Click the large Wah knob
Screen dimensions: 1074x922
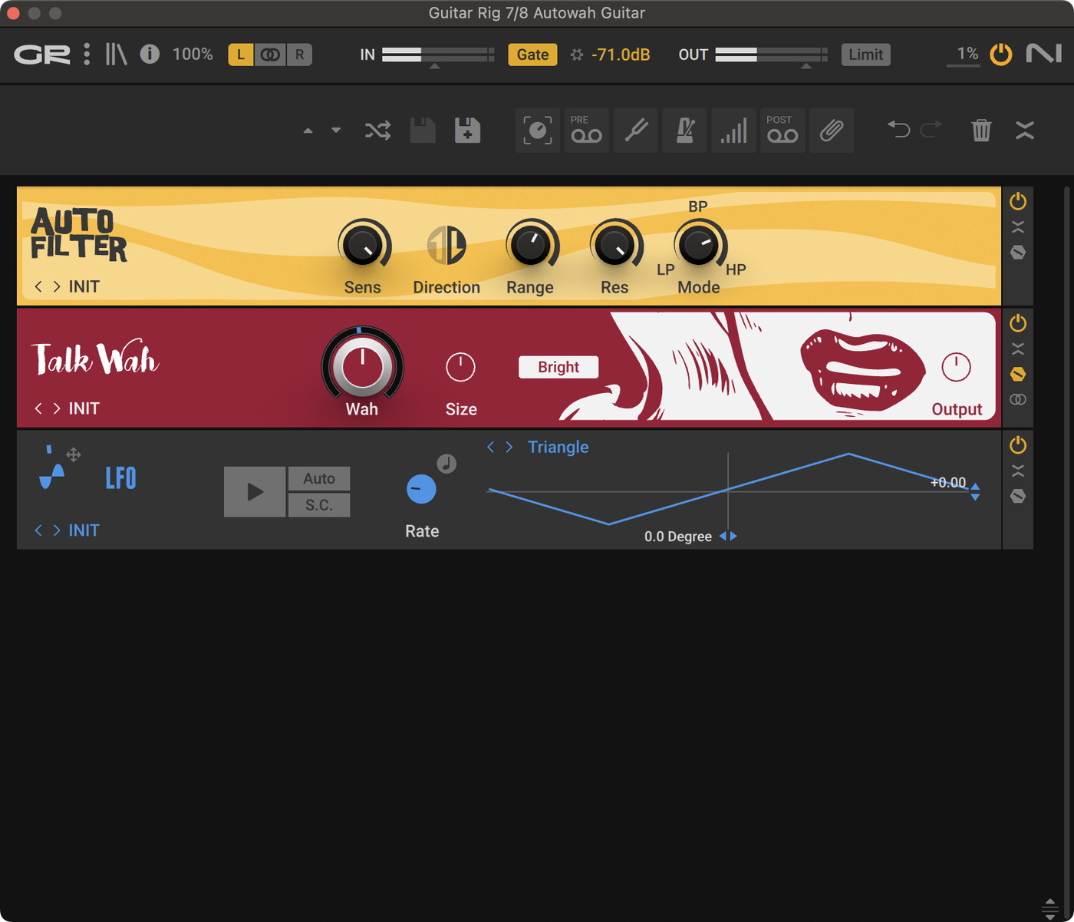point(362,366)
